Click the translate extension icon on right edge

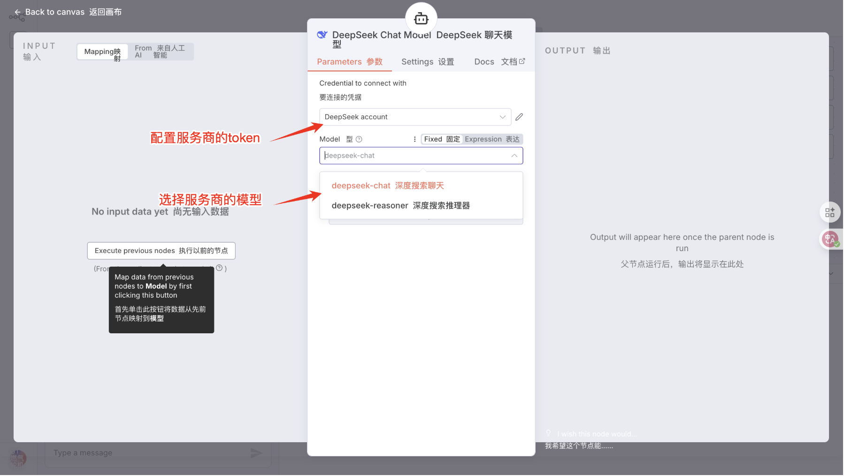coord(831,239)
